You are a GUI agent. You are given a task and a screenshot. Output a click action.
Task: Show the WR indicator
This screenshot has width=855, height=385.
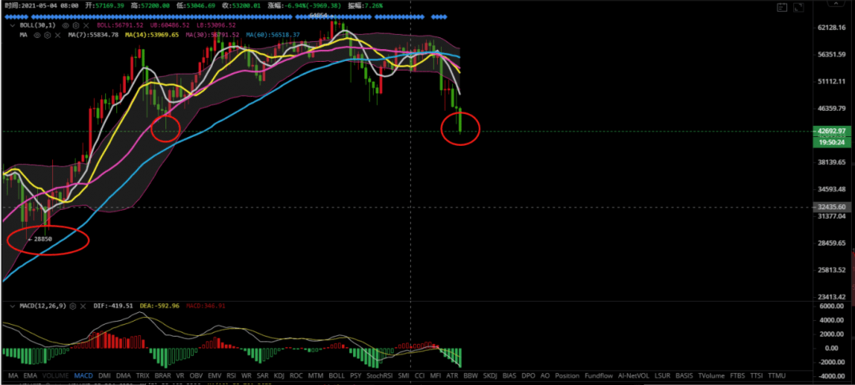point(246,375)
